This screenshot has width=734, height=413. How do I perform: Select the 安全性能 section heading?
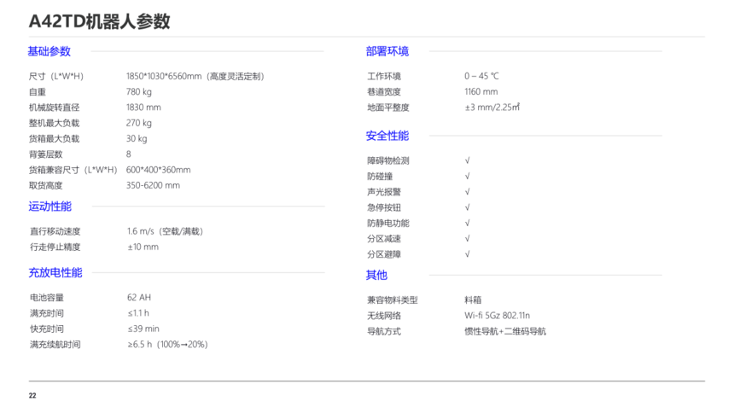coord(387,136)
